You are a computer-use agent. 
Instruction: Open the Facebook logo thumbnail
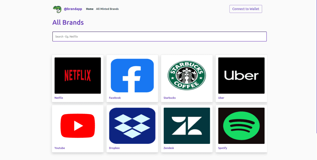click(x=132, y=75)
